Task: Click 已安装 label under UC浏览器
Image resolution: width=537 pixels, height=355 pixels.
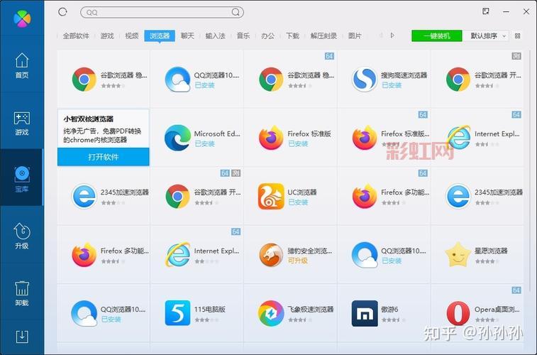Action: 298,202
